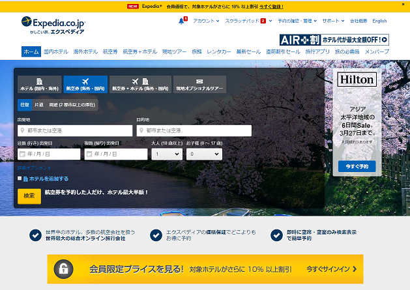Click the red NEW badge in banner

133,7
